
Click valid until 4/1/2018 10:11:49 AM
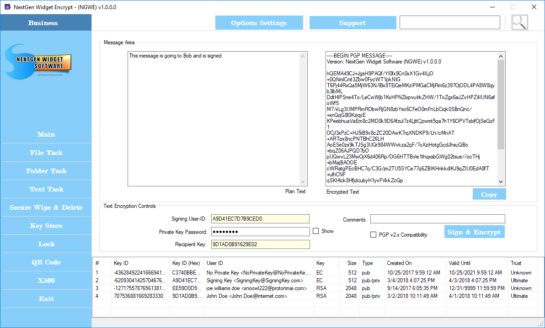(474, 296)
